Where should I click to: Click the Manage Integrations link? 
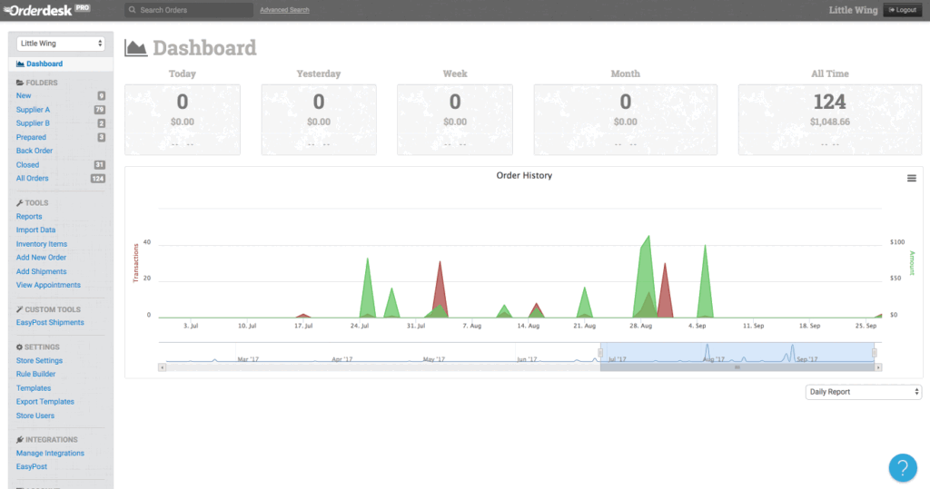point(50,453)
